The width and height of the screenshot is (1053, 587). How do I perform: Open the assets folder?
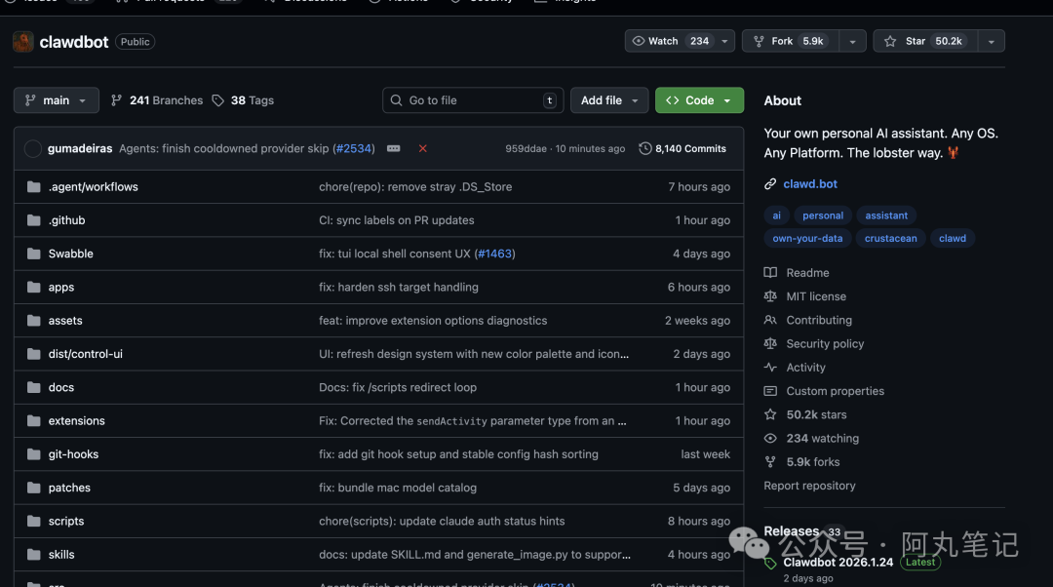click(x=65, y=321)
